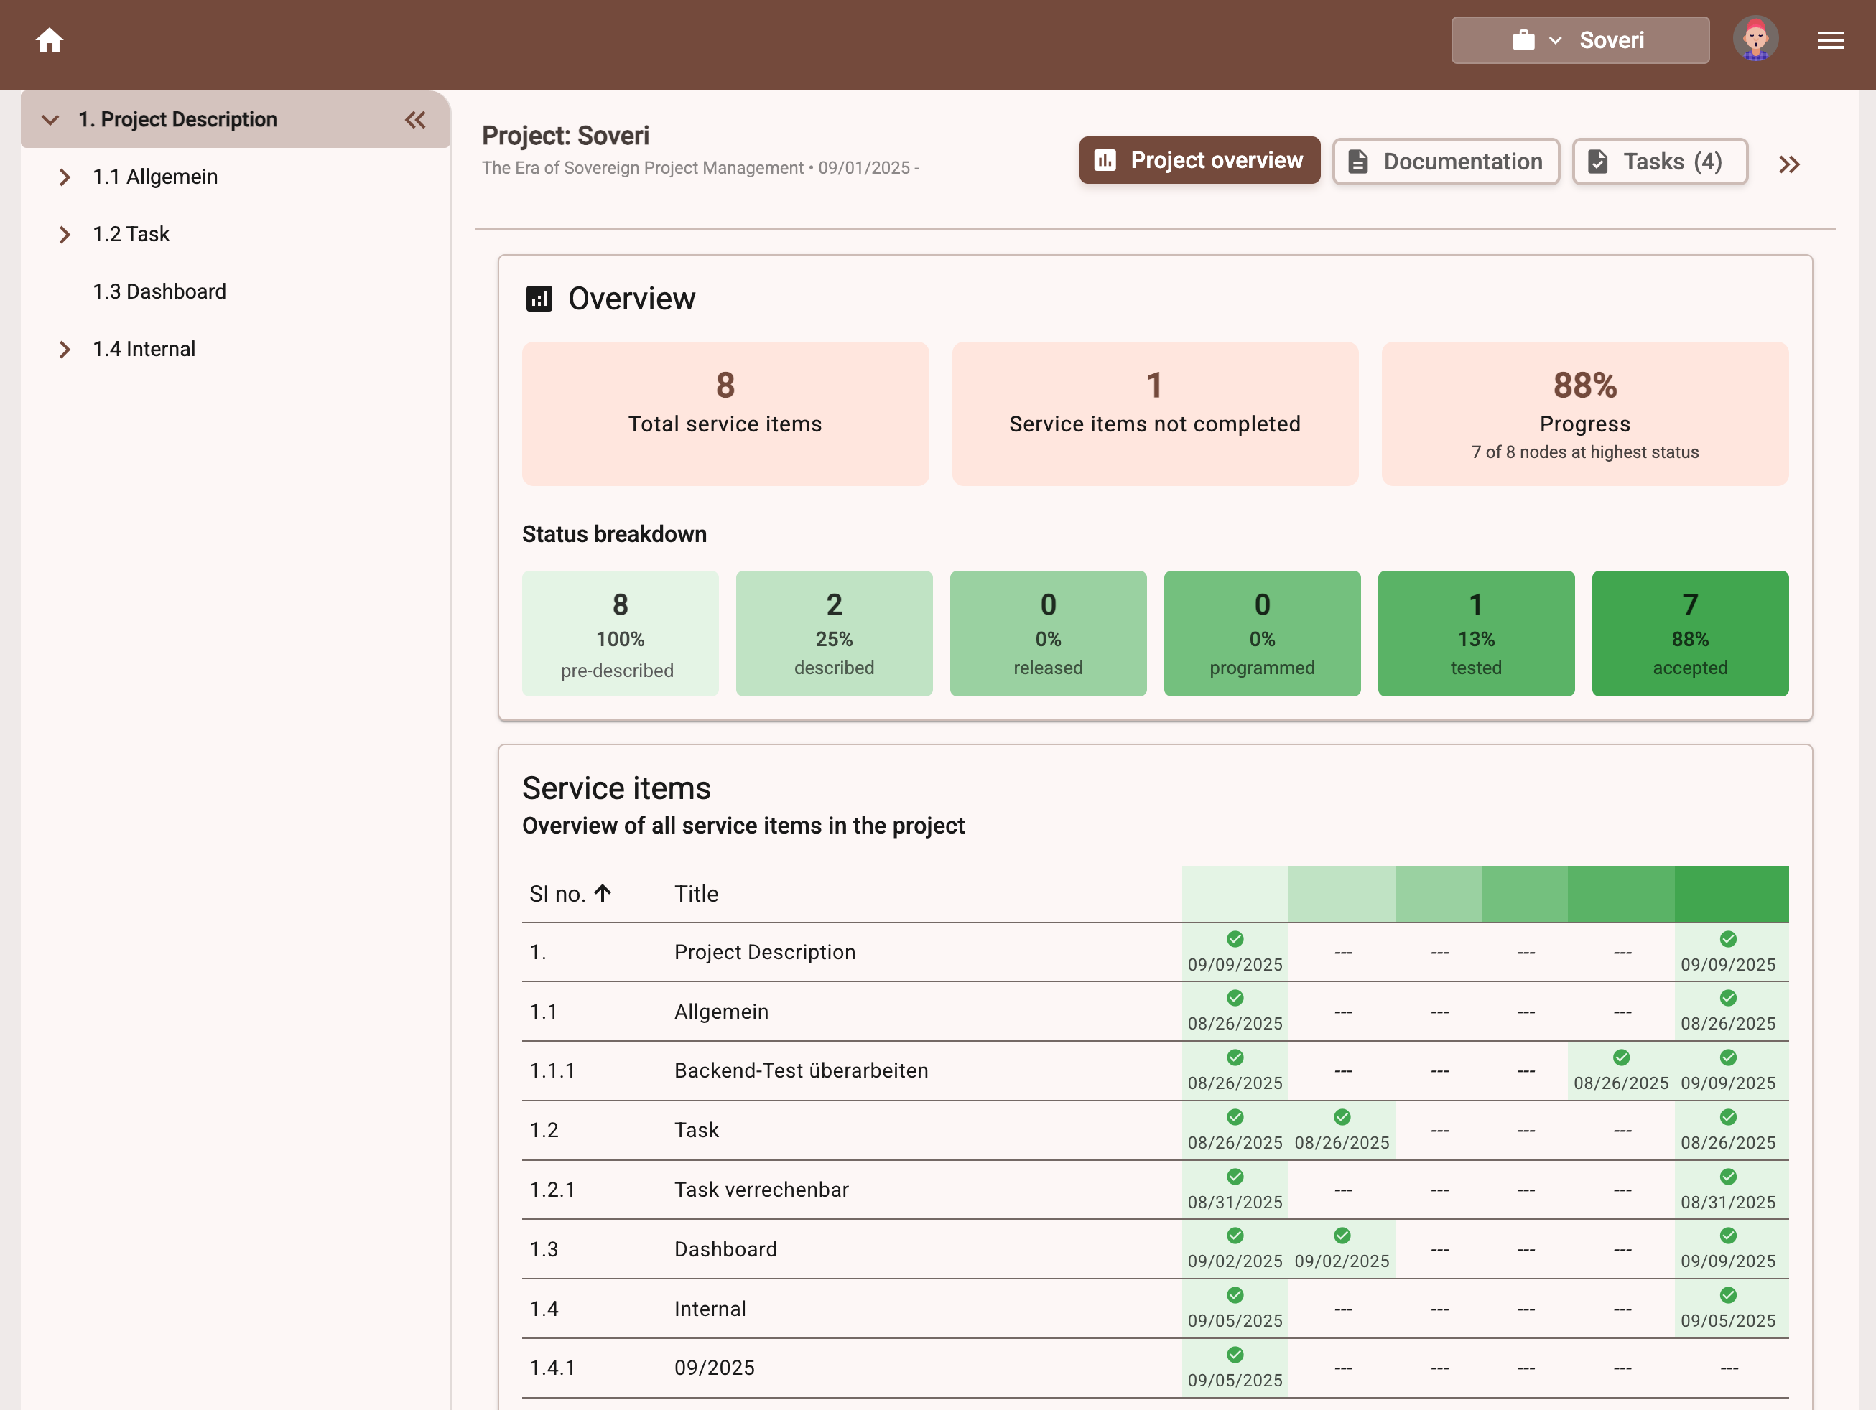Screen dimensions: 1876x1410
Task: Collapse sidebar with double-chevron left icon
Action: coord(414,120)
